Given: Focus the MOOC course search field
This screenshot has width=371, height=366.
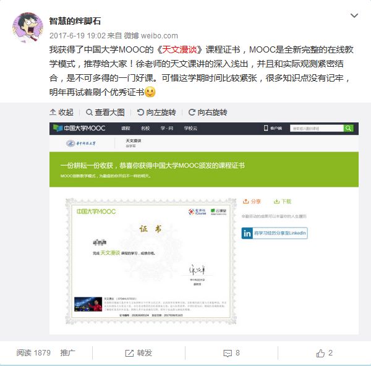Looking at the screenshot, I should tap(317, 128).
